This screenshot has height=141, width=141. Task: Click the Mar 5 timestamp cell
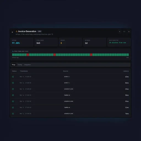click(x=25, y=89)
